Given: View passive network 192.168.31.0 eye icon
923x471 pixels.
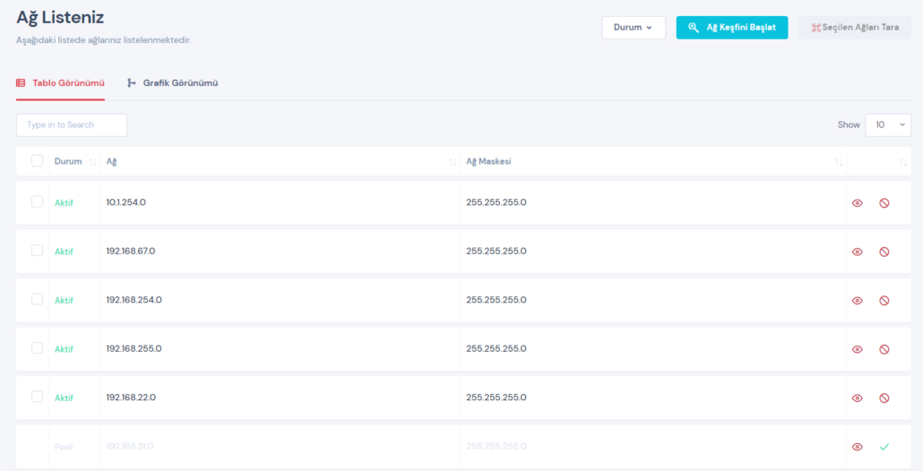Looking at the screenshot, I should 857,447.
